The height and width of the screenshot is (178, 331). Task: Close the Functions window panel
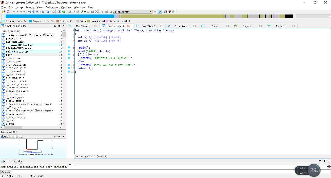click(64, 26)
